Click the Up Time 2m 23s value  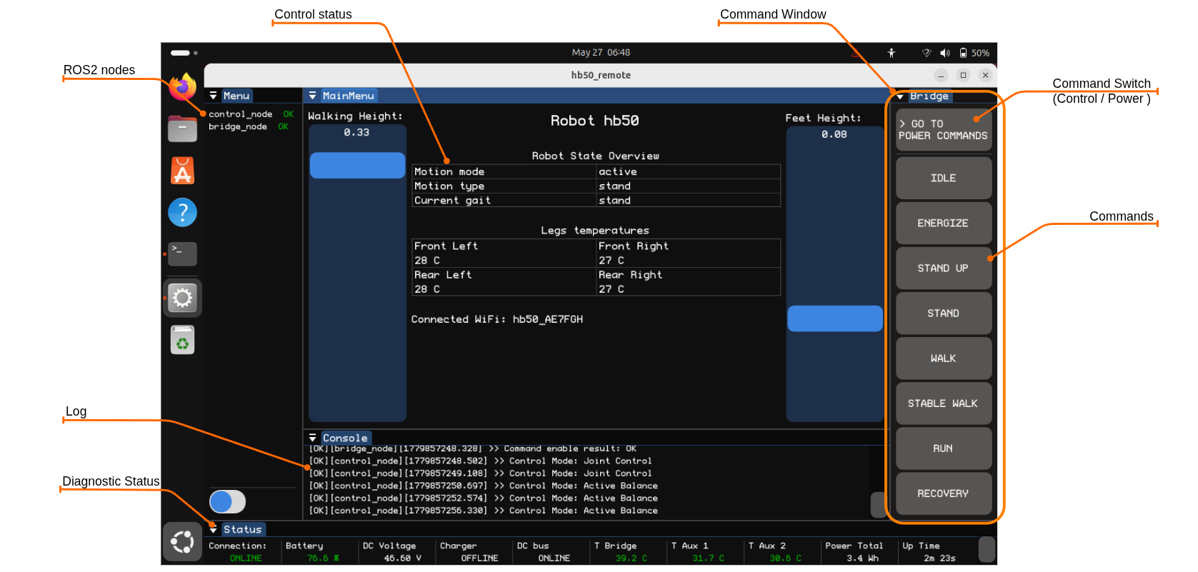click(x=939, y=558)
